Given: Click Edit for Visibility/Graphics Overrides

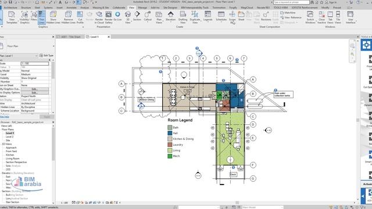Looking at the screenshot, I should tap(35, 89).
